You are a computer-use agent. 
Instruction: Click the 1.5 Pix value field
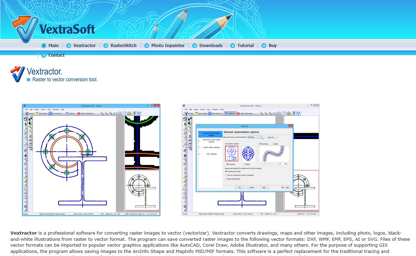click(x=281, y=164)
